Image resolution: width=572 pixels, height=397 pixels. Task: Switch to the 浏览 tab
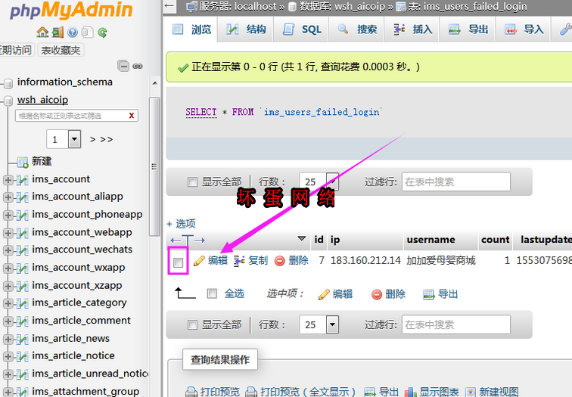pyautogui.click(x=192, y=29)
